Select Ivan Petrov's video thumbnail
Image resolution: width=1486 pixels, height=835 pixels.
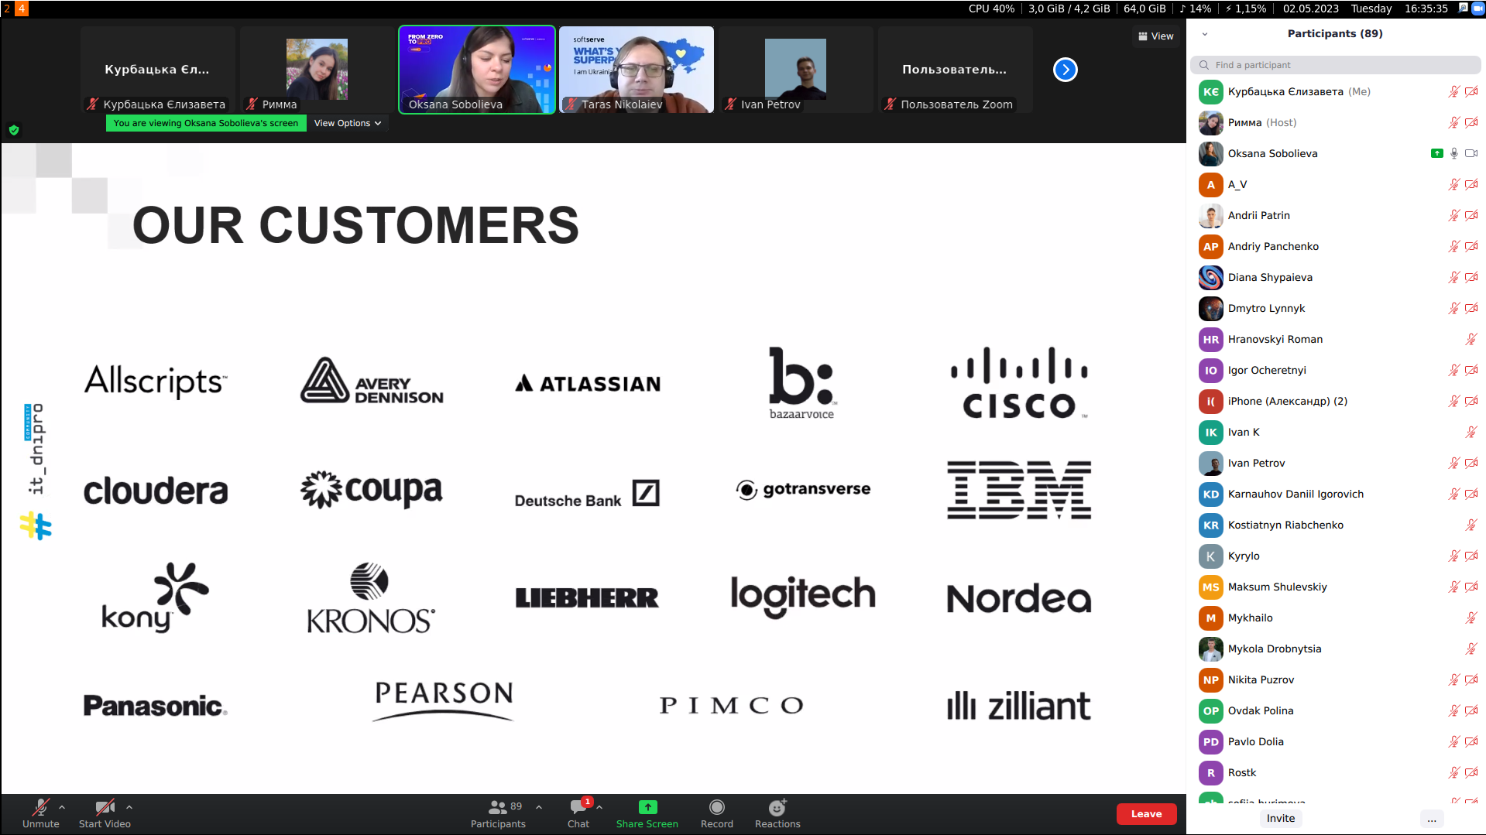tap(796, 70)
